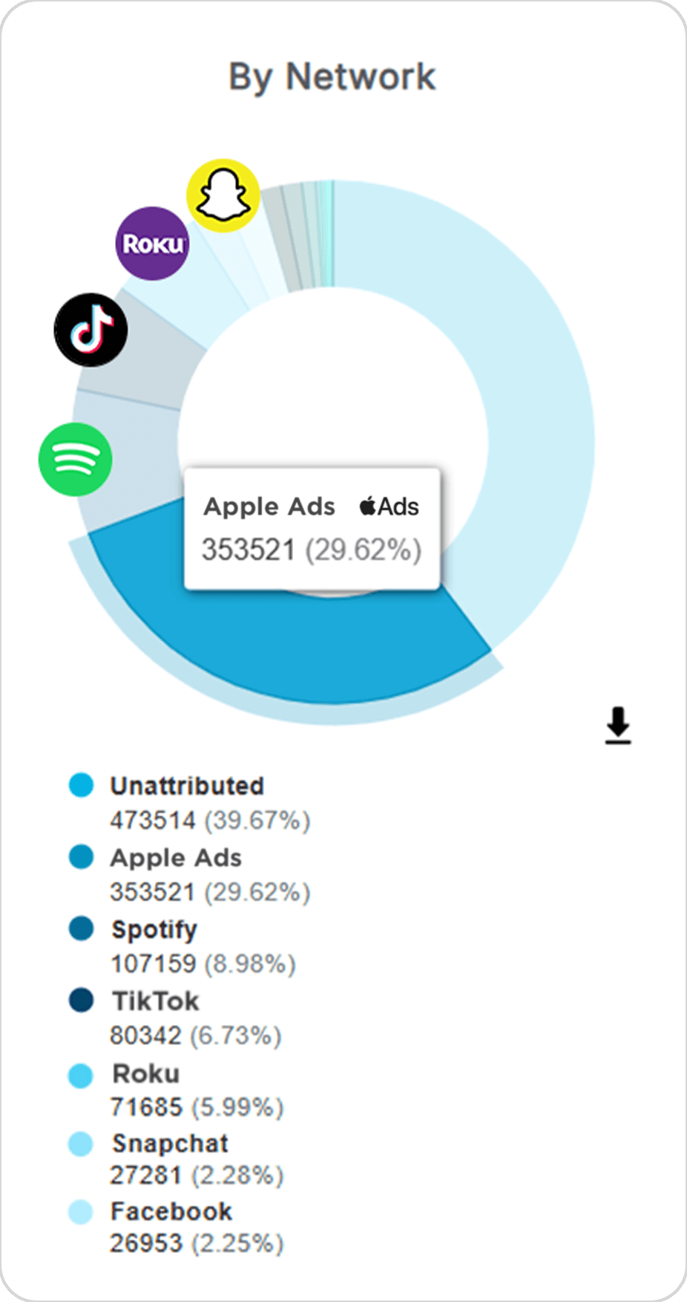Click the Spotify legend label
Viewport: 687px width, 1302px height.
tap(154, 929)
